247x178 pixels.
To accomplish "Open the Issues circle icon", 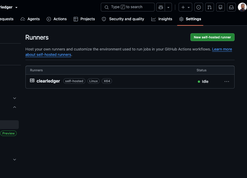I will coord(199,7).
